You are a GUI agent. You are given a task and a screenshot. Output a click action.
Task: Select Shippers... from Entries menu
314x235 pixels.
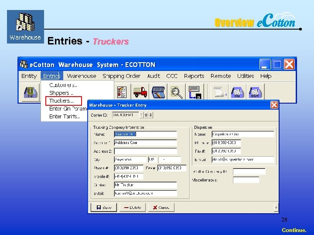click(x=61, y=93)
